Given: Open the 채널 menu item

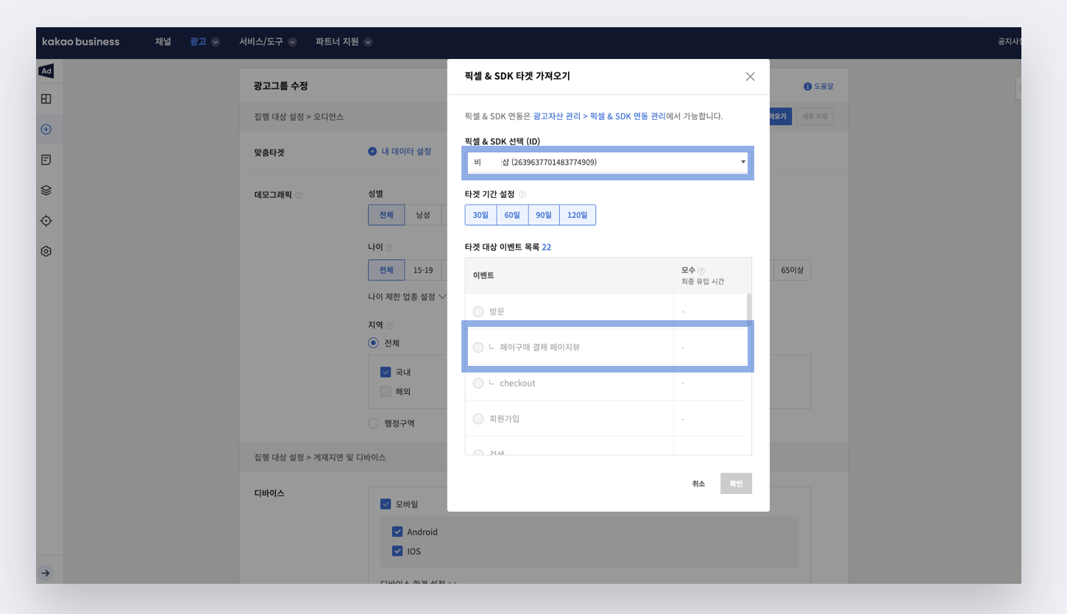Looking at the screenshot, I should pos(163,42).
